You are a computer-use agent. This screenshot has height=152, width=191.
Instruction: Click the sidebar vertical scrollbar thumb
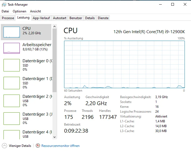[55, 60]
